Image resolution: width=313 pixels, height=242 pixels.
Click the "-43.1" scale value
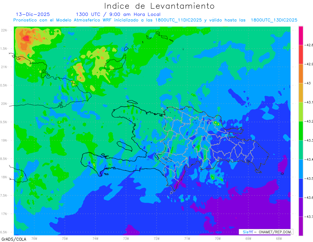click(309, 102)
